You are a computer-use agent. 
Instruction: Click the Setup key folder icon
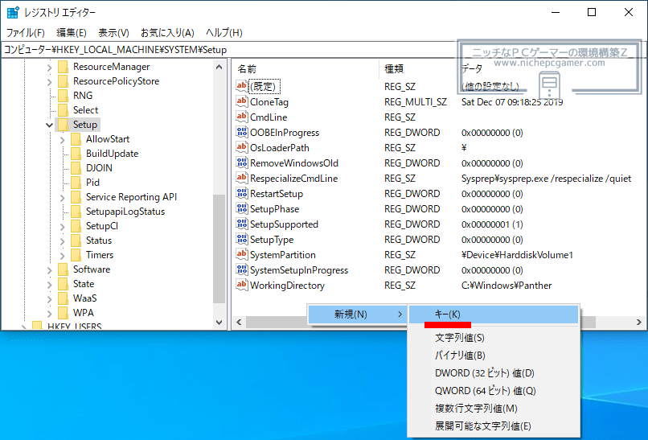(x=64, y=125)
